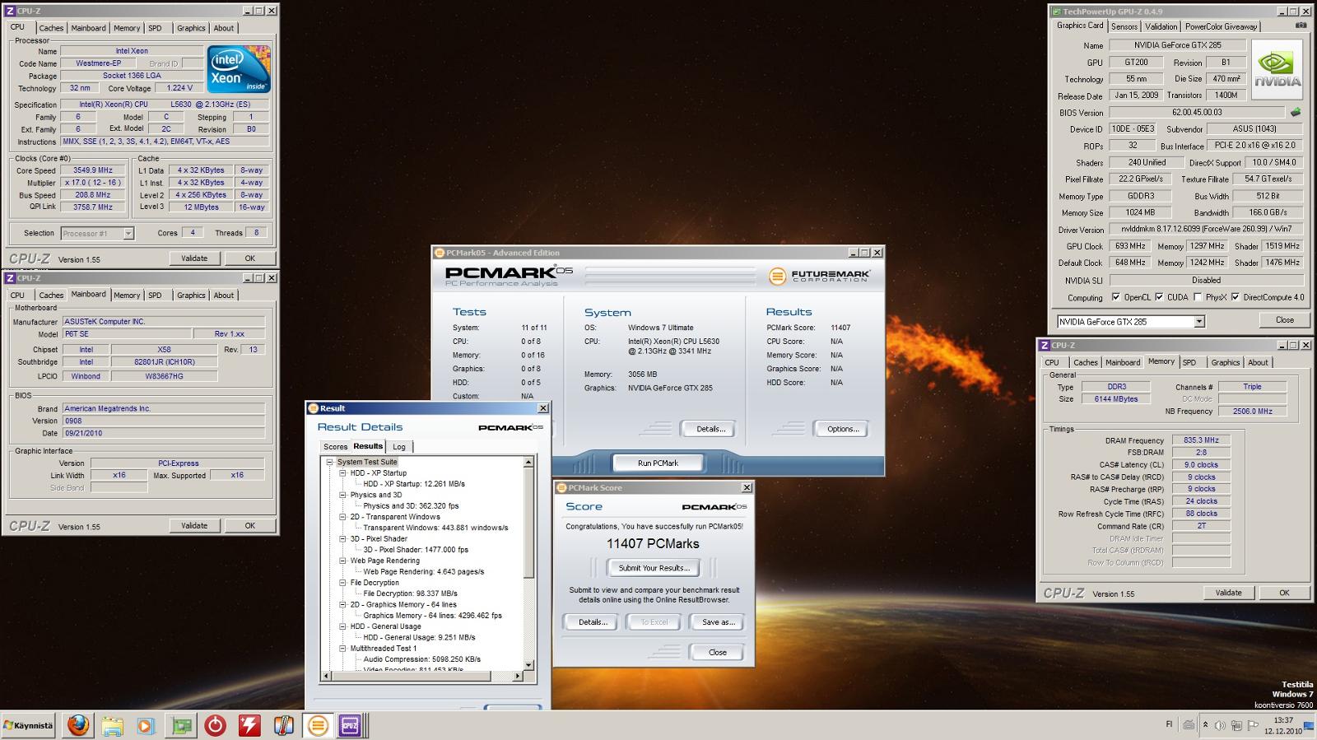The height and width of the screenshot is (740, 1317).
Task: Click the BIOS save icon next to BIOS Version
Action: [1296, 112]
